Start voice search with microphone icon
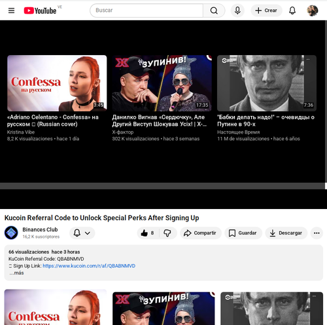327x325 pixels. 237,10
